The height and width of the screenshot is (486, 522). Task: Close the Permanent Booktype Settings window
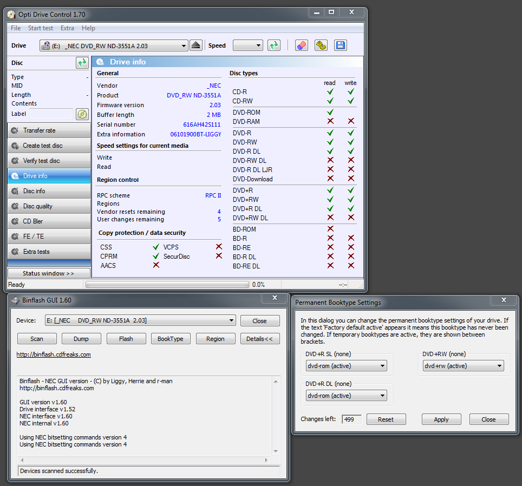[504, 300]
